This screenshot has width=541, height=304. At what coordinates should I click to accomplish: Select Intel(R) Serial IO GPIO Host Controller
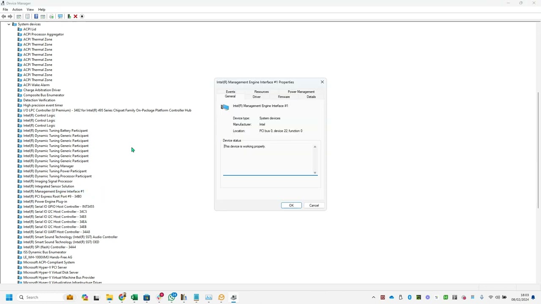click(59, 206)
